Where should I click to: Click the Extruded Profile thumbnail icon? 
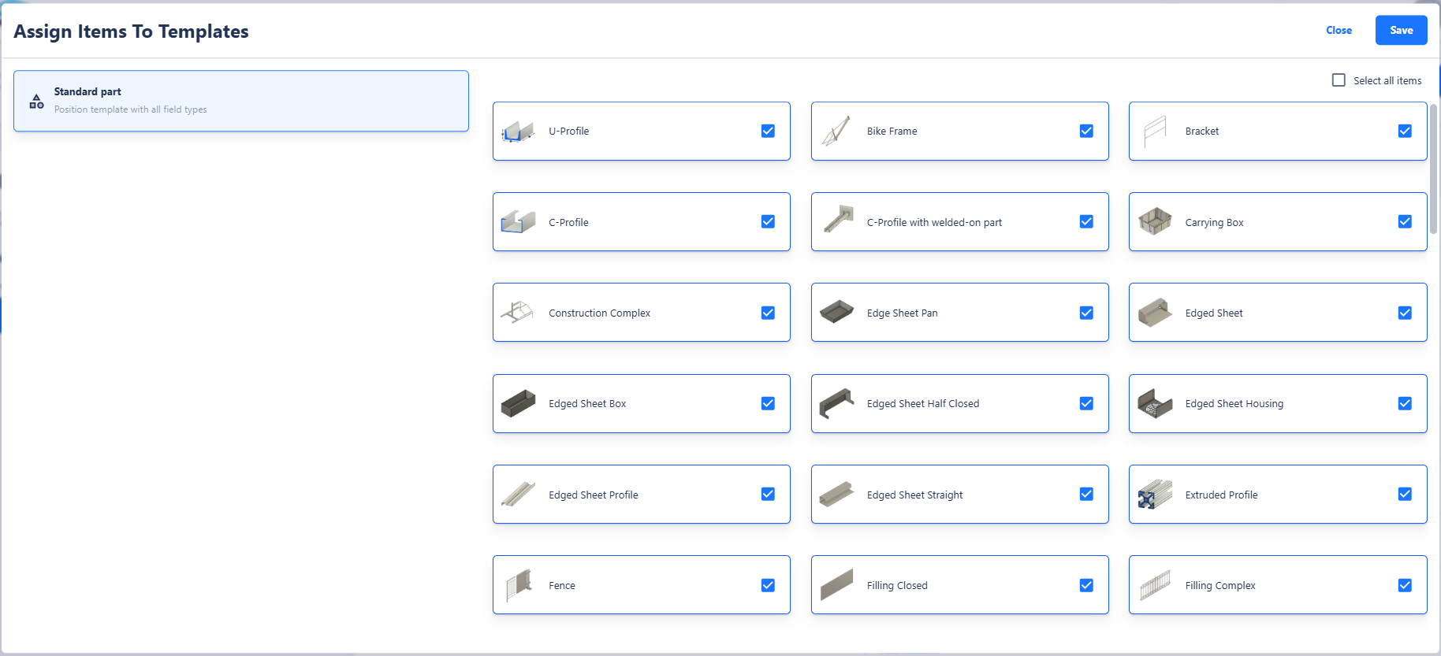(1154, 495)
